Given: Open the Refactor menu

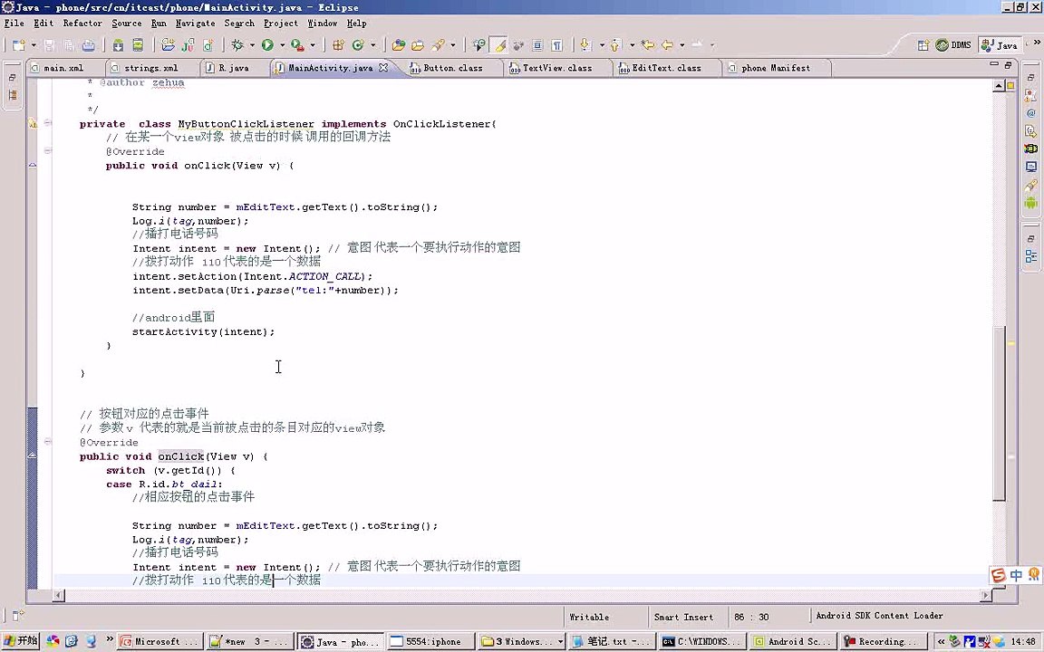Looking at the screenshot, I should tap(82, 24).
